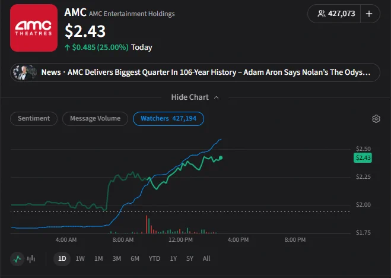Click the Hide Chart chevron arrow
The width and height of the screenshot is (391, 278).
click(216, 97)
